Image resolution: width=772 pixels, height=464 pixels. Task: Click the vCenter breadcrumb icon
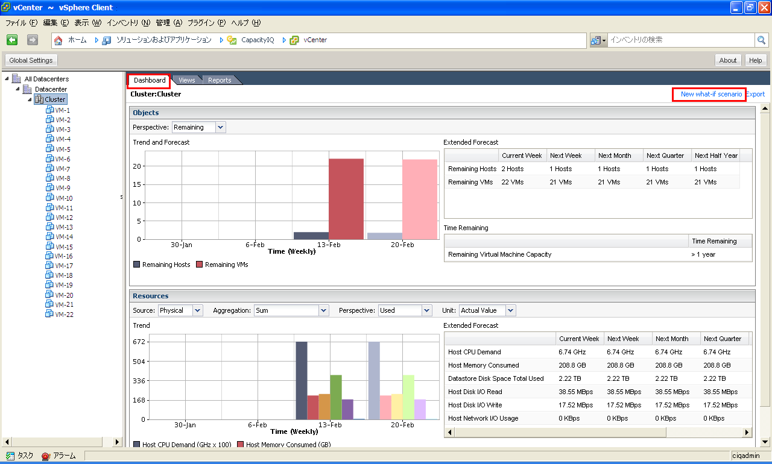(x=294, y=40)
